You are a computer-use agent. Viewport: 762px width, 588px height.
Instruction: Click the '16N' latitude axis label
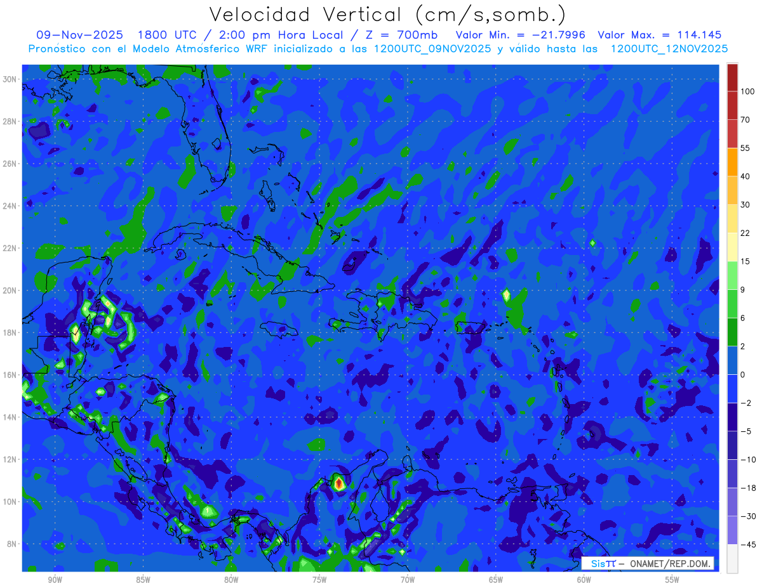(x=11, y=375)
